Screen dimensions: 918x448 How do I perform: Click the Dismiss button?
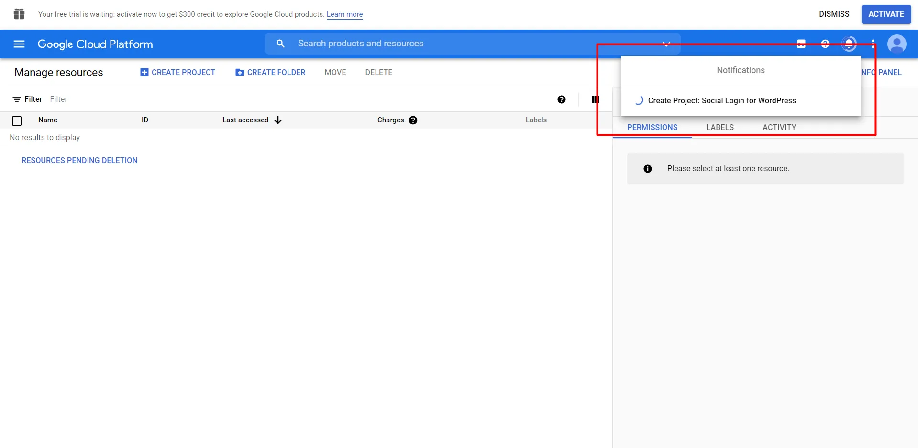pos(834,14)
